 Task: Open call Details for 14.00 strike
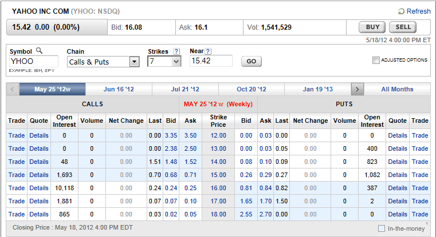click(x=39, y=162)
